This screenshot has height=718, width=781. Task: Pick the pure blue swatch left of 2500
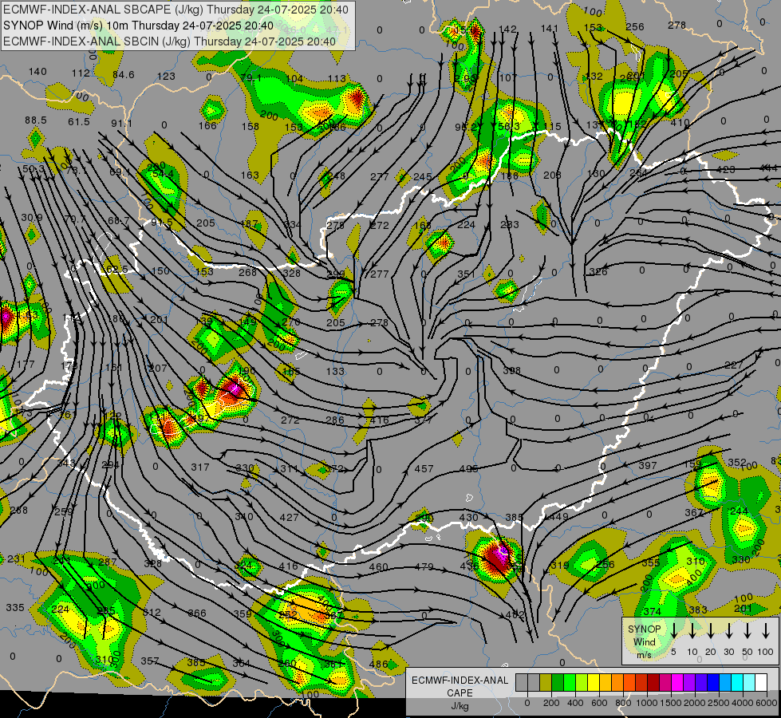tap(712, 683)
